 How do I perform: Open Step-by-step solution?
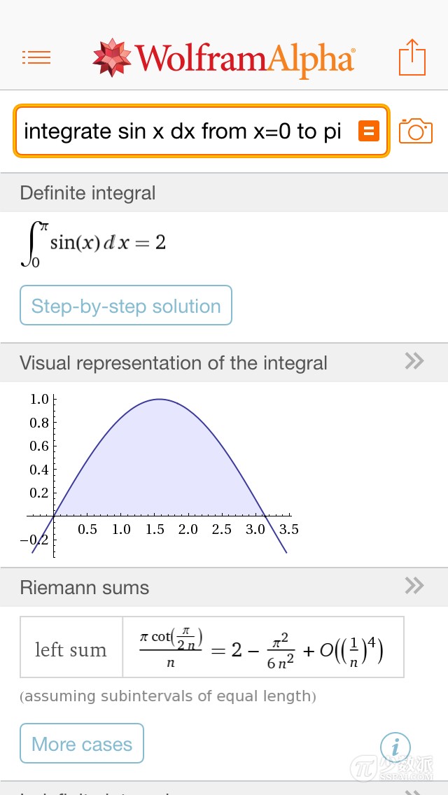(126, 306)
